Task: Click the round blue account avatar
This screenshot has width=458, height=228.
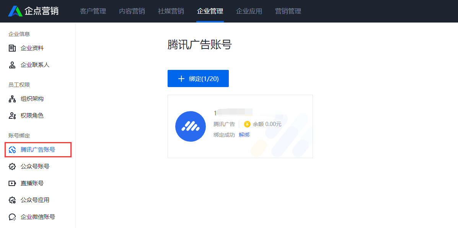Action: [191, 126]
